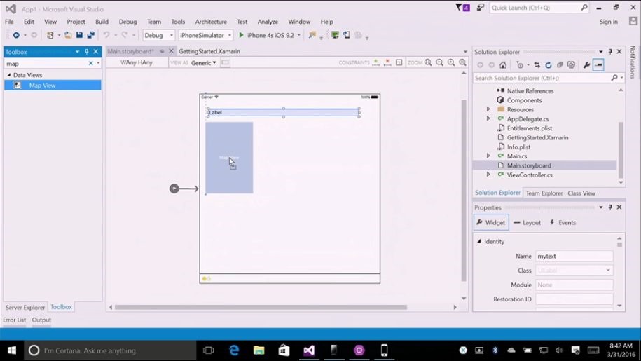Image resolution: width=641 pixels, height=361 pixels.
Task: Click the Zoom out magnifier icon
Action: (x=439, y=62)
